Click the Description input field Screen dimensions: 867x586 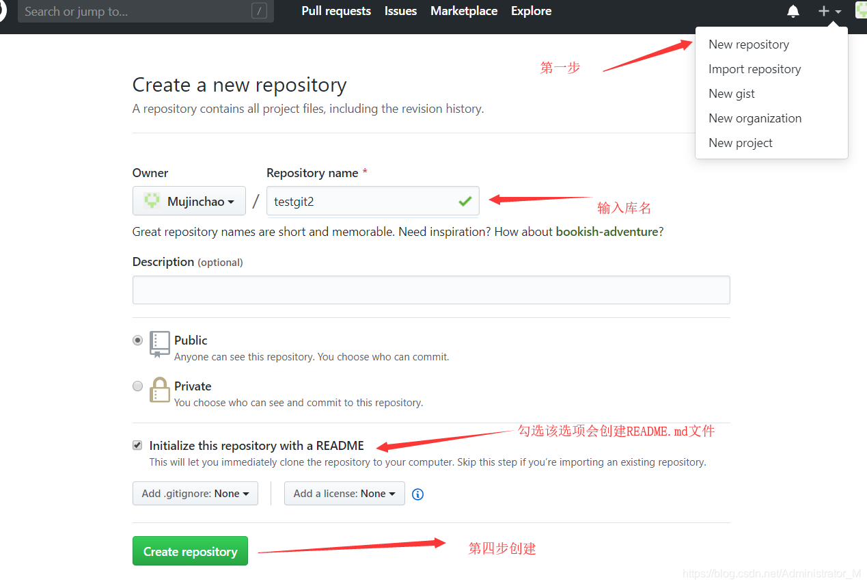[431, 290]
